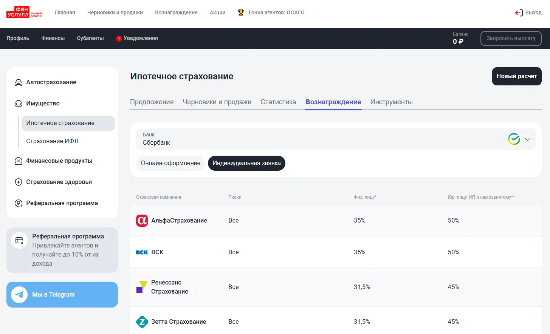This screenshot has width=550, height=334.
Task: Select the Онлайн-оформление option
Action: 170,163
